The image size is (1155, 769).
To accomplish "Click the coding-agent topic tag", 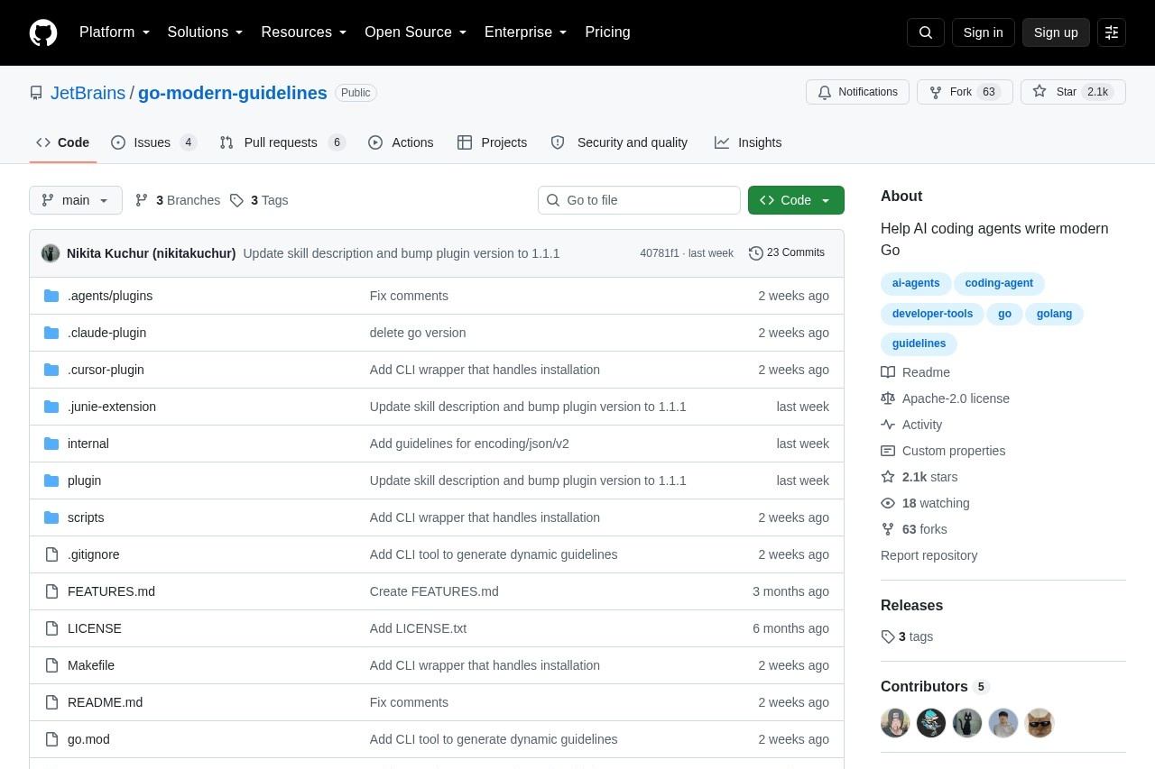I will pos(999,284).
